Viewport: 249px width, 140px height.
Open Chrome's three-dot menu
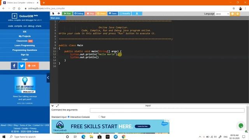245,9
